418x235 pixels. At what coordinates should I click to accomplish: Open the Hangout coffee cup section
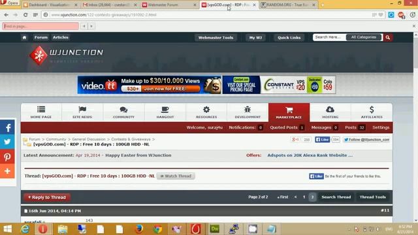pyautogui.click(x=165, y=112)
